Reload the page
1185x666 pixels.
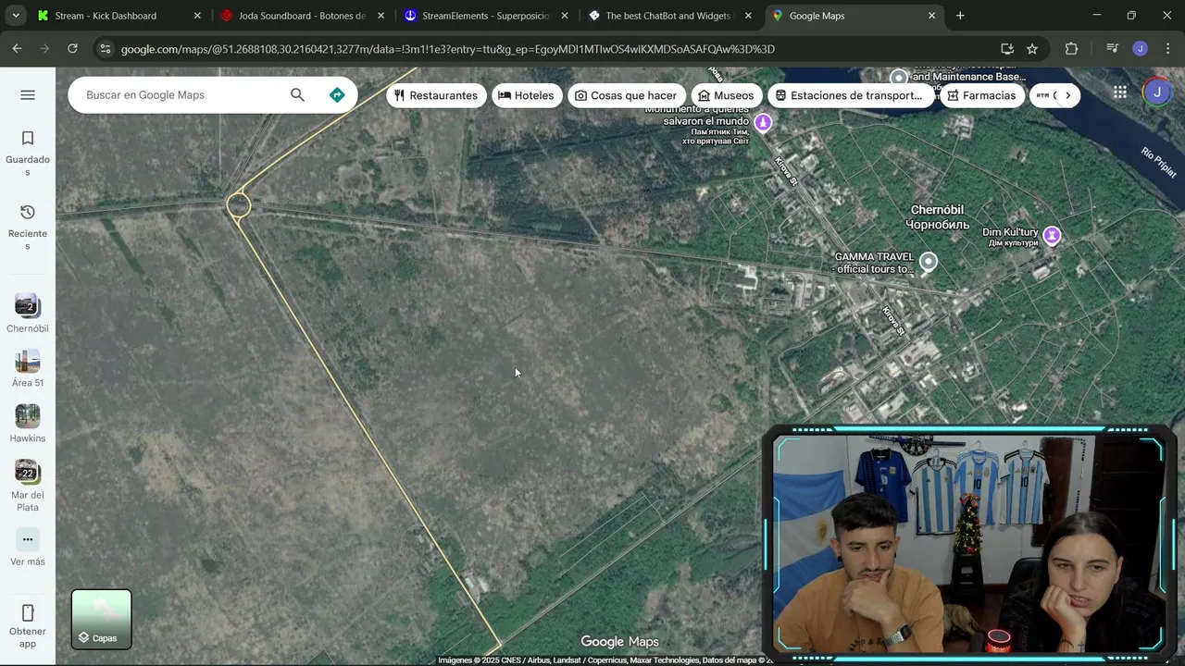tap(72, 49)
